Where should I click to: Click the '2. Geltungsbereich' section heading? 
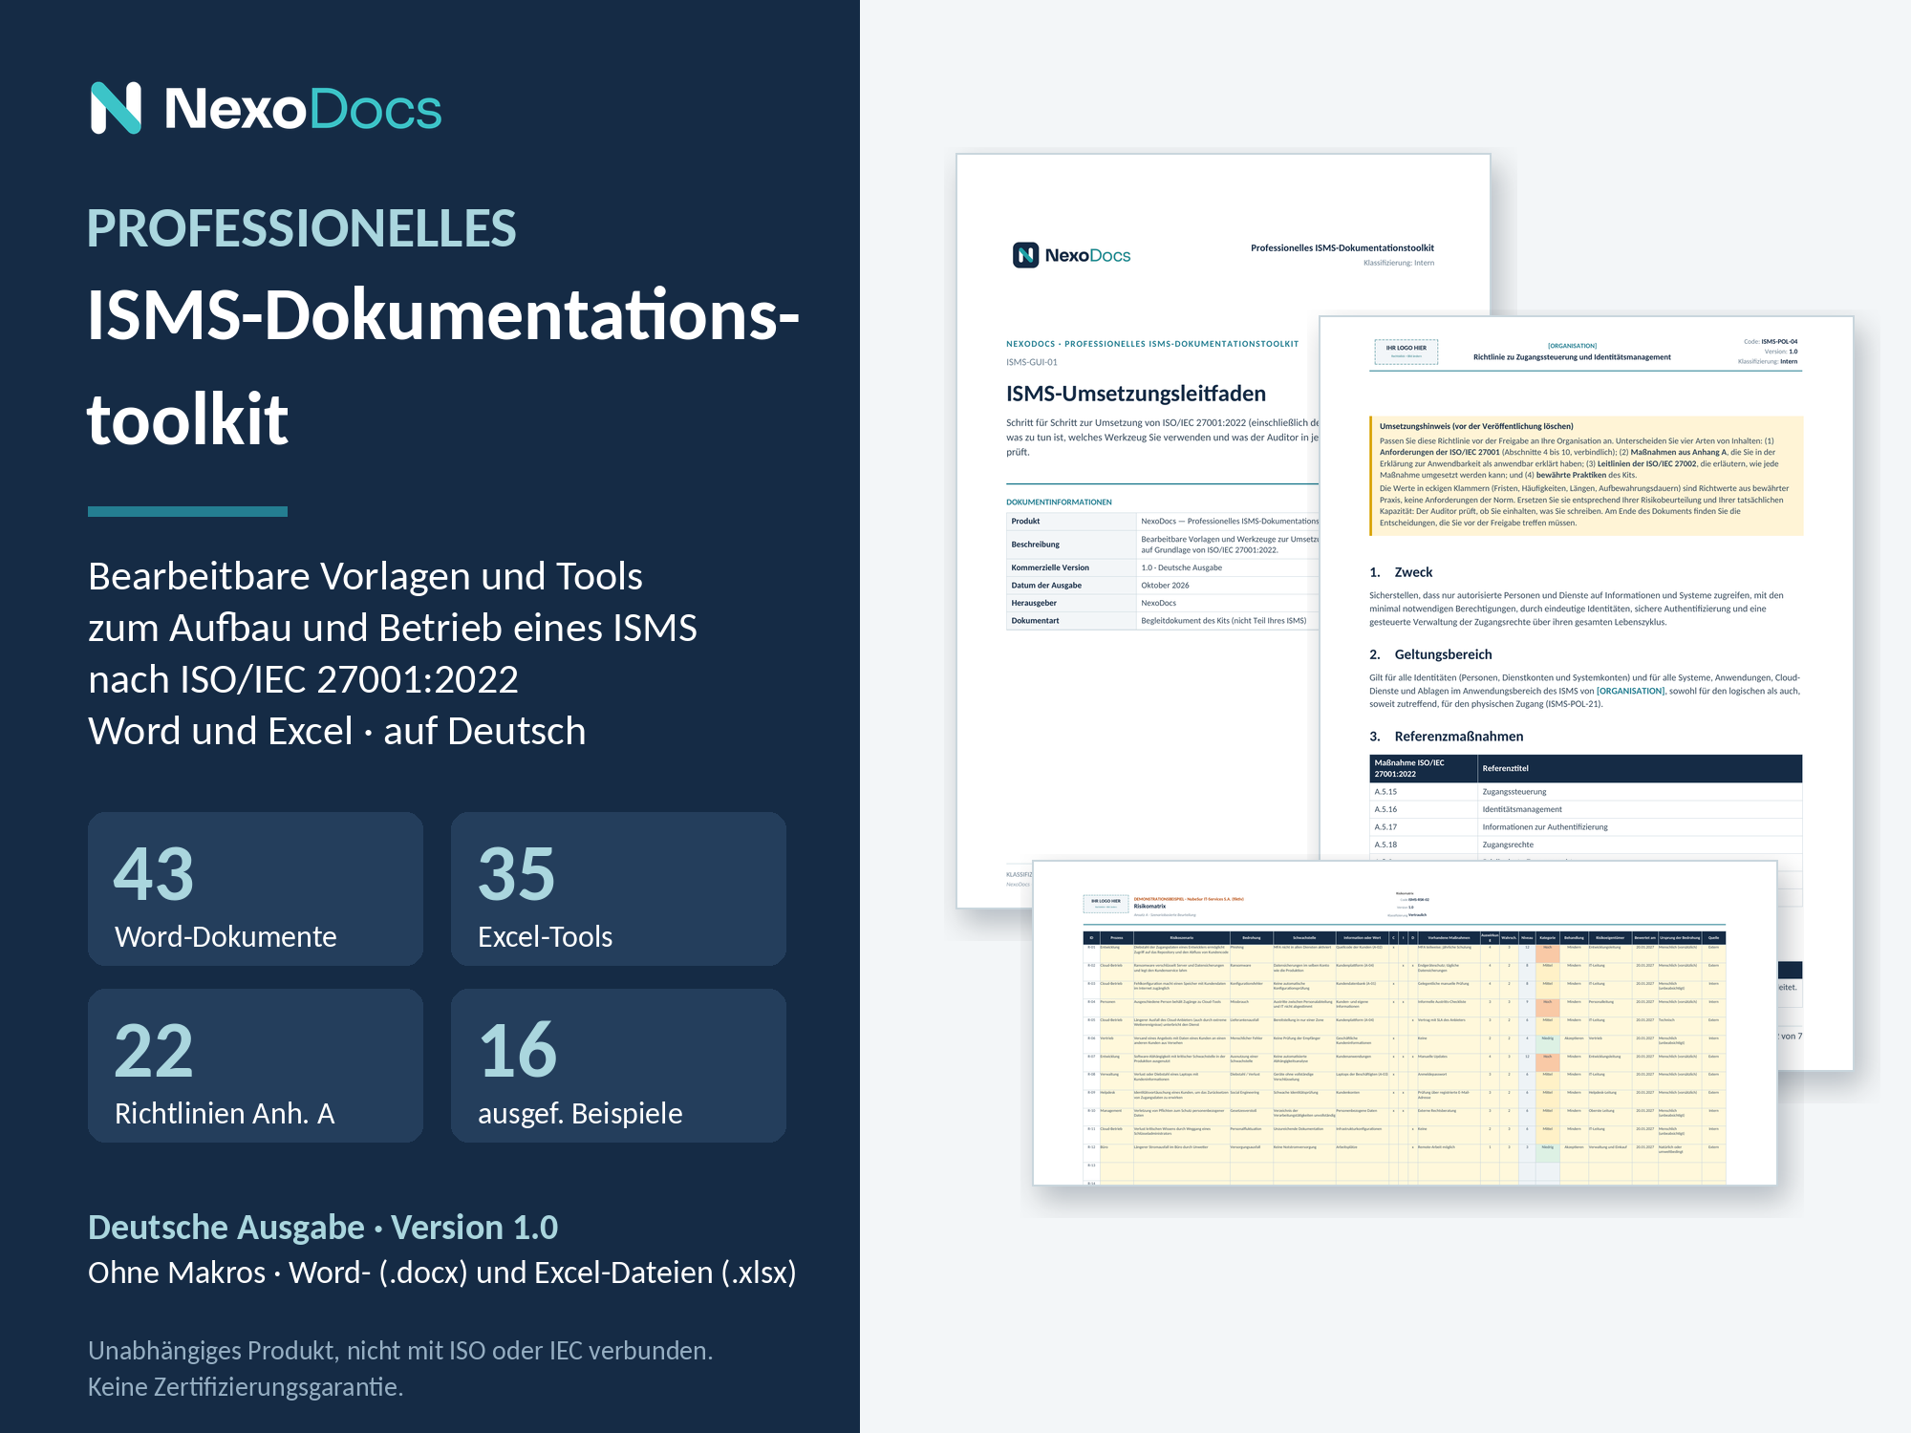point(1430,654)
